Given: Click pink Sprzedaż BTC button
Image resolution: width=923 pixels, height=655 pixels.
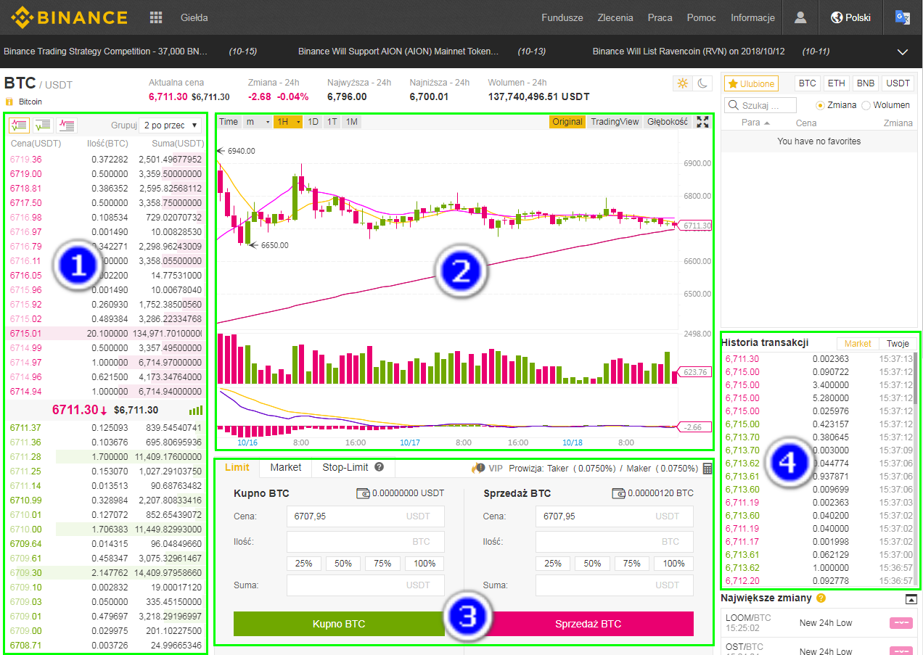Looking at the screenshot, I should [588, 624].
